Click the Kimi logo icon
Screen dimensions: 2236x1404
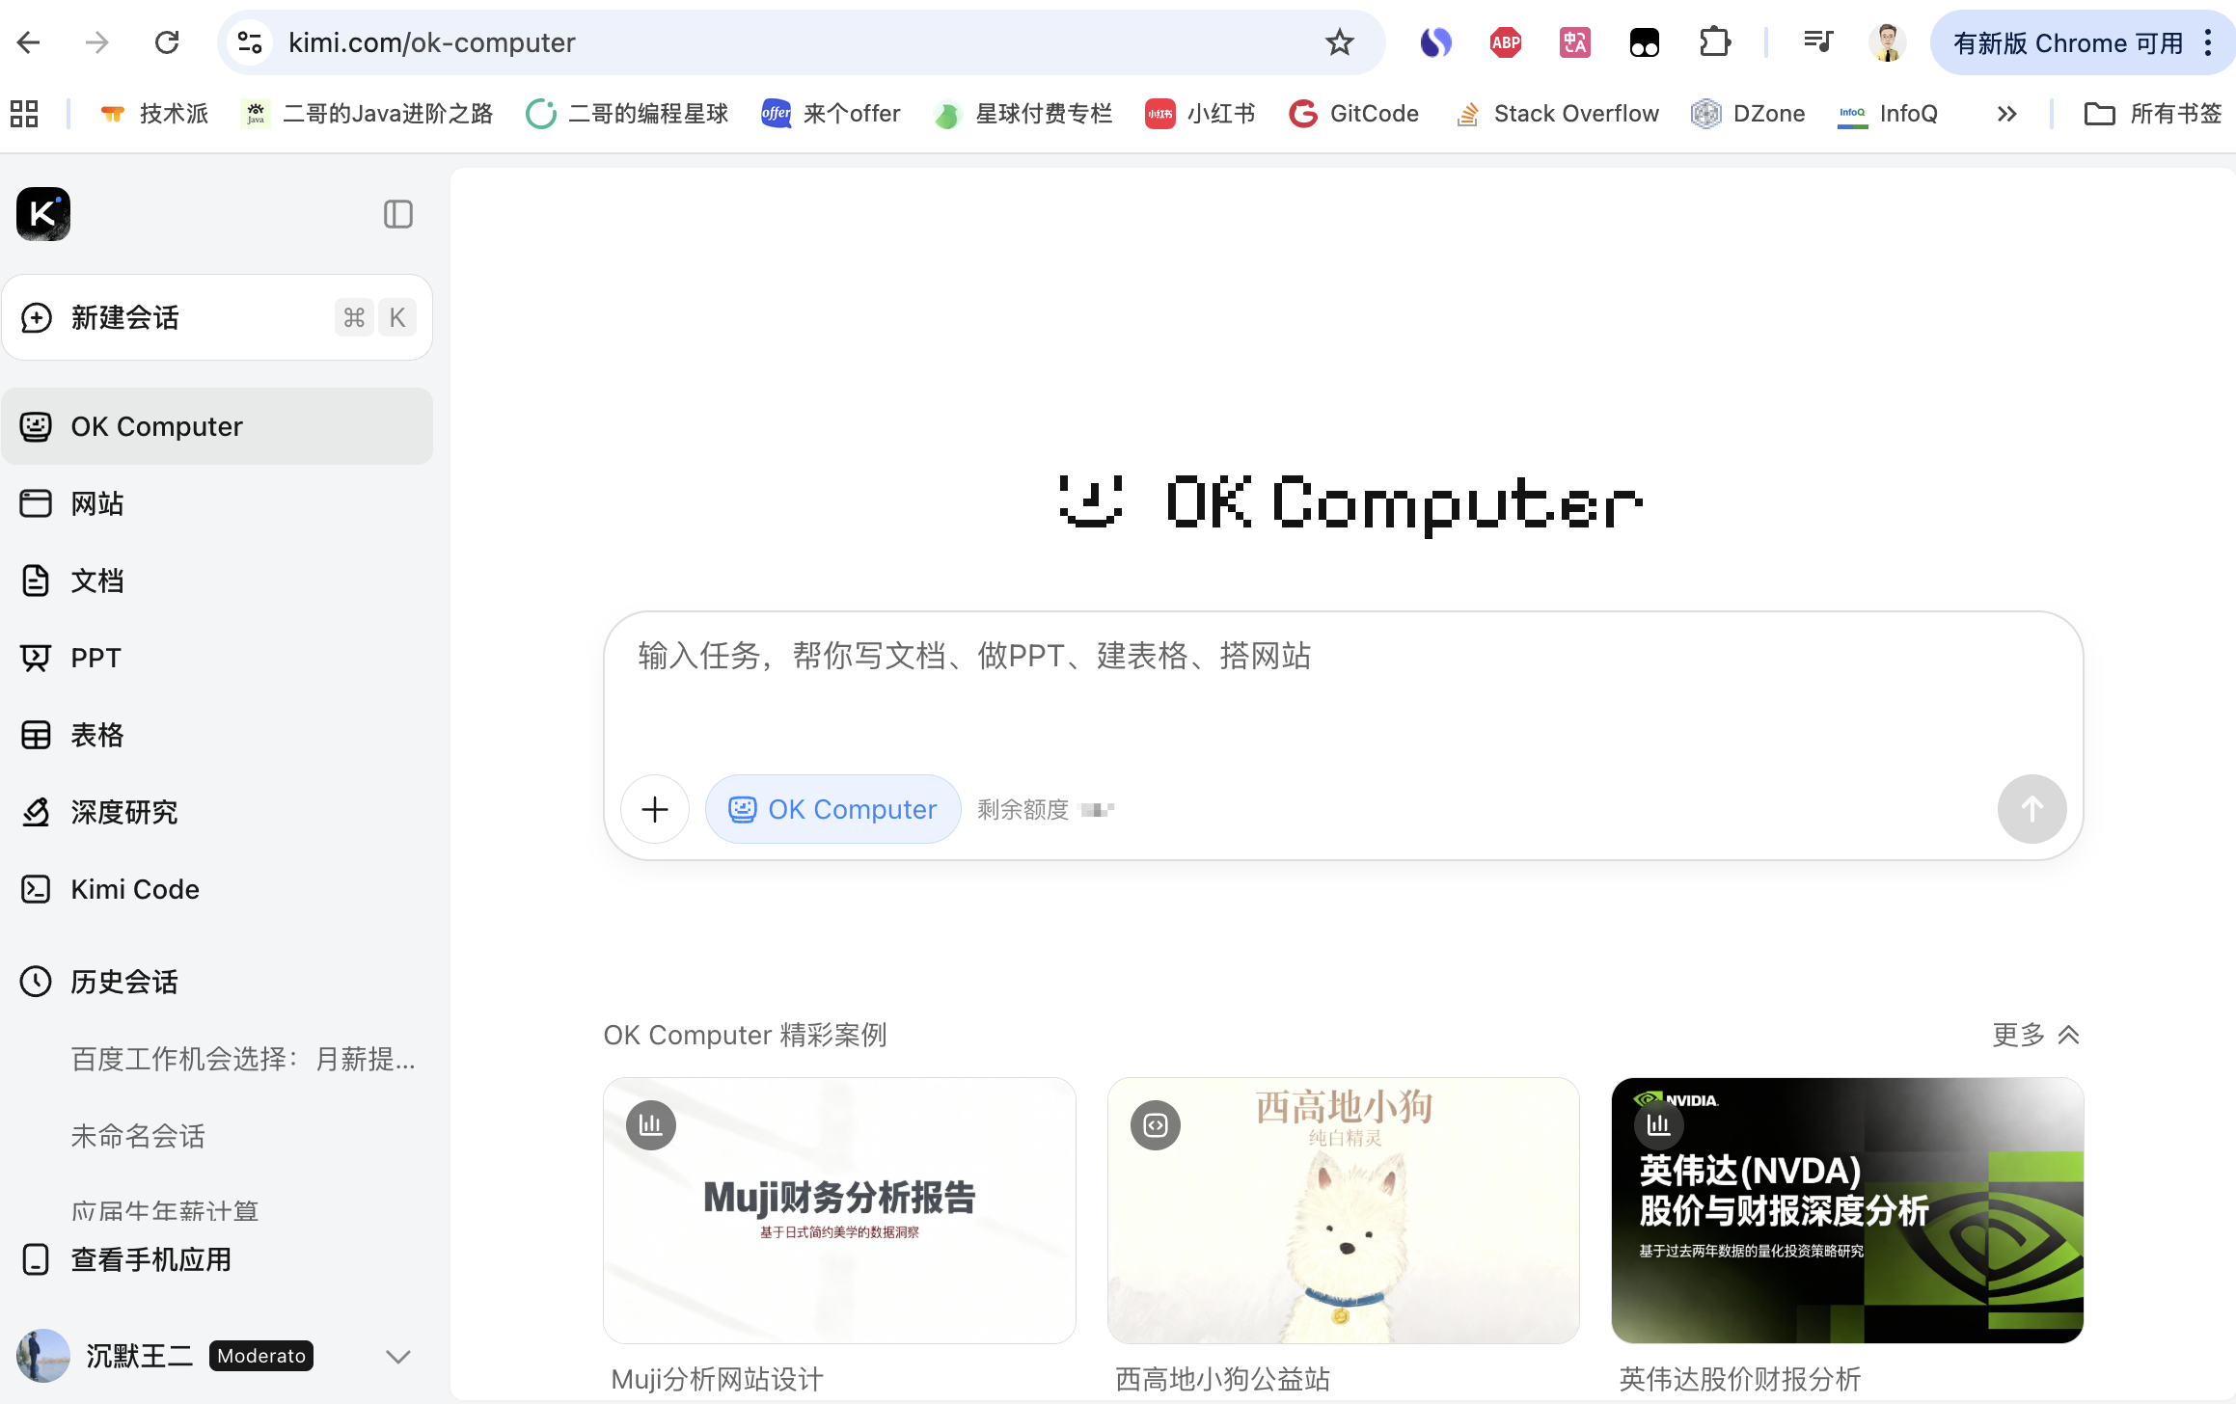point(43,213)
